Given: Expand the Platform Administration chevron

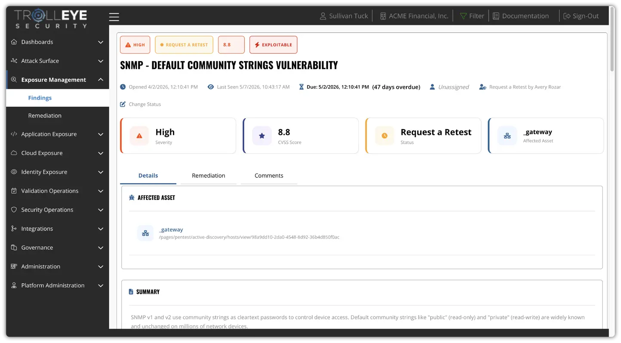Looking at the screenshot, I should pos(101,285).
